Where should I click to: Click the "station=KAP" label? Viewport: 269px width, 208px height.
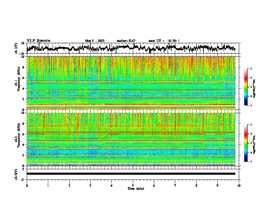pyautogui.click(x=126, y=41)
